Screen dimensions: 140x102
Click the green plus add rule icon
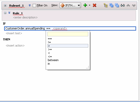(x=85, y=5)
